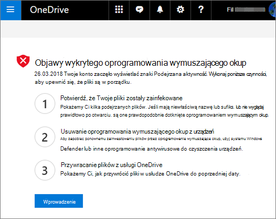Click 'Potwierdź, że Twoje pliki zostały zainfekowane' heading
The height and width of the screenshot is (219, 276).
122,98
